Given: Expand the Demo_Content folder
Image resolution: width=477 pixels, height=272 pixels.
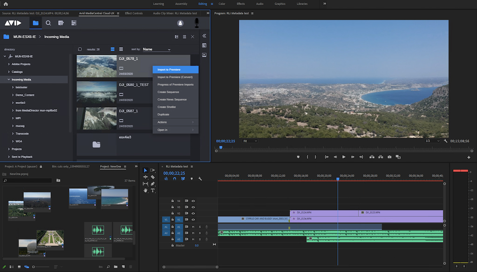Looking at the screenshot, I should coord(13,95).
